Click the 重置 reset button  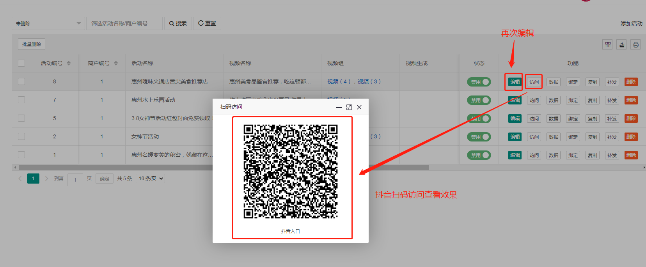click(207, 23)
